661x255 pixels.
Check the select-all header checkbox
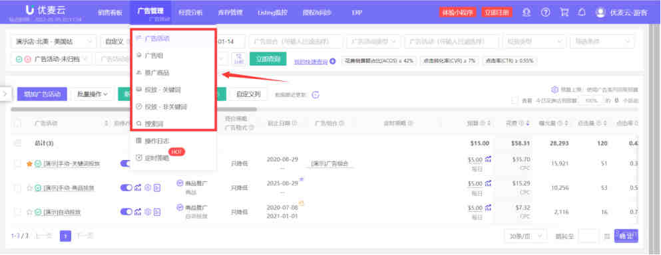click(18, 124)
